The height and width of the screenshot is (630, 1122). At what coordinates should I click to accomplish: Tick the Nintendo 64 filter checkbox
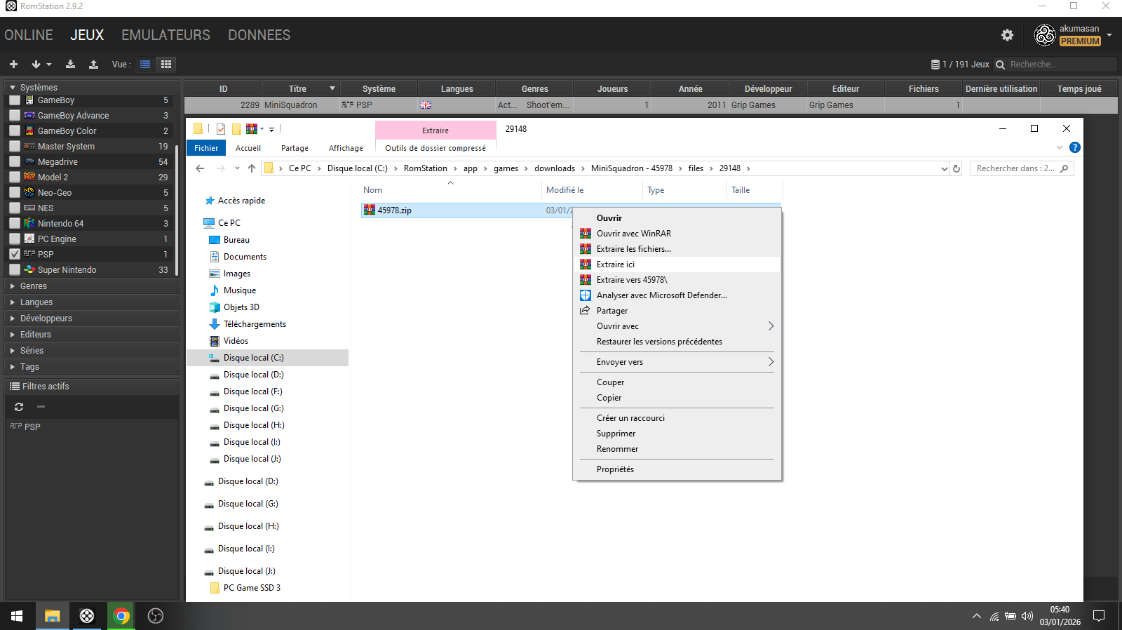[x=15, y=223]
